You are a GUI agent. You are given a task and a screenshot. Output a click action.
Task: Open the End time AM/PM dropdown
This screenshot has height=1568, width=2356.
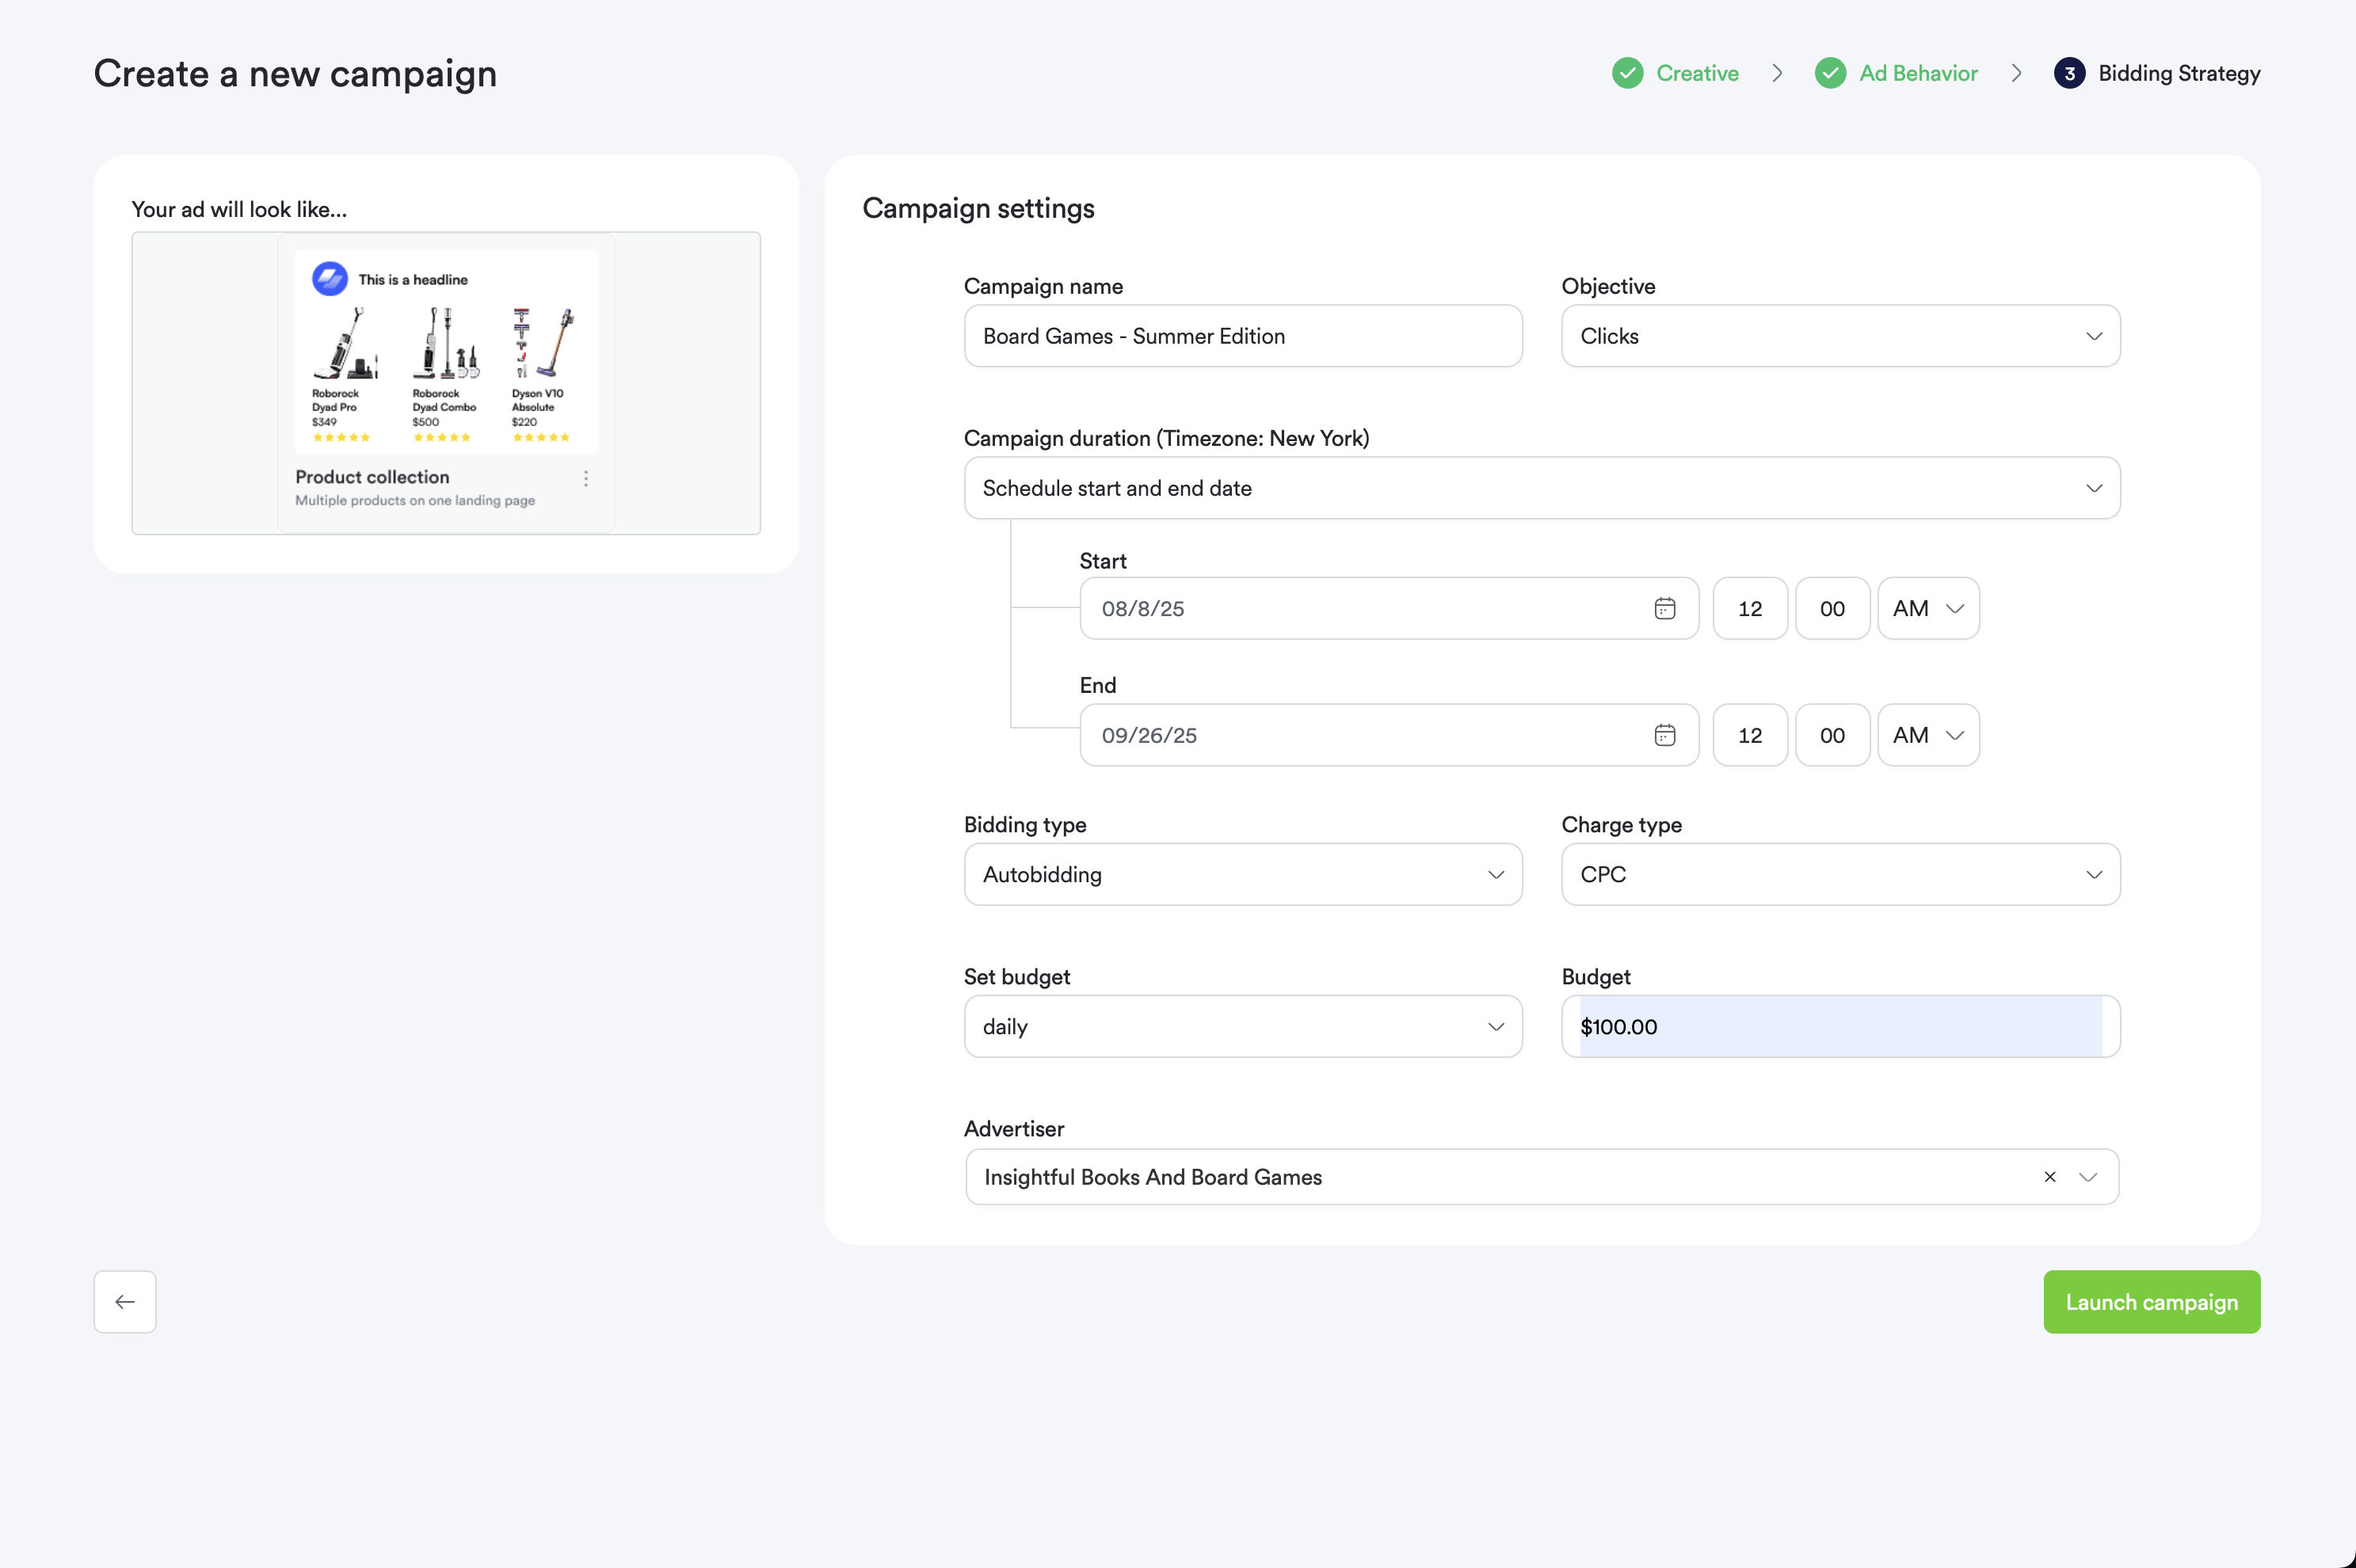(1928, 735)
